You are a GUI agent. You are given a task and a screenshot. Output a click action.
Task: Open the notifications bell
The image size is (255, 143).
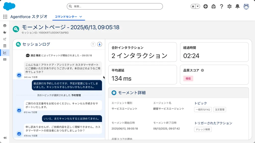pyautogui.click(x=237, y=6)
